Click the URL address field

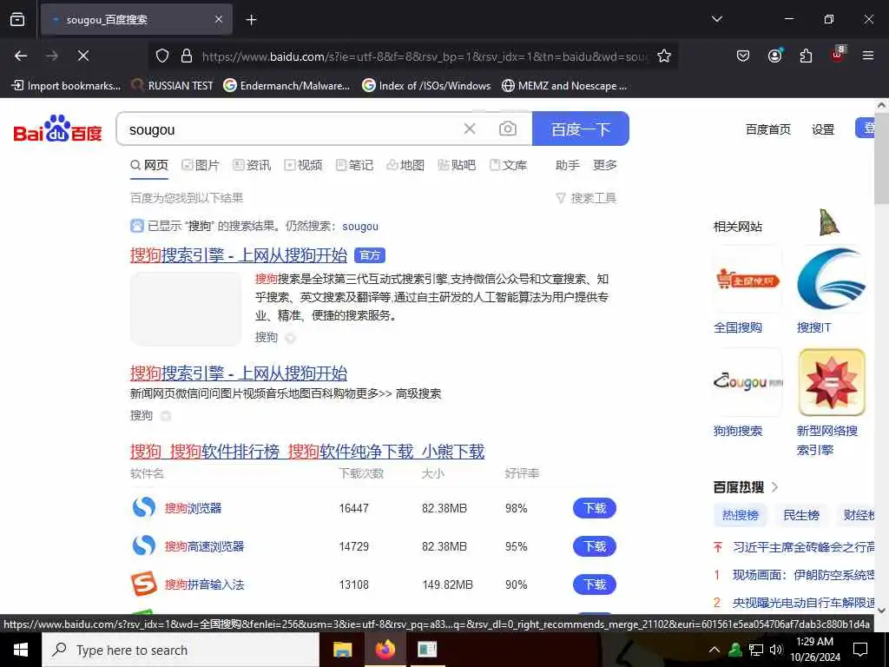click(424, 56)
